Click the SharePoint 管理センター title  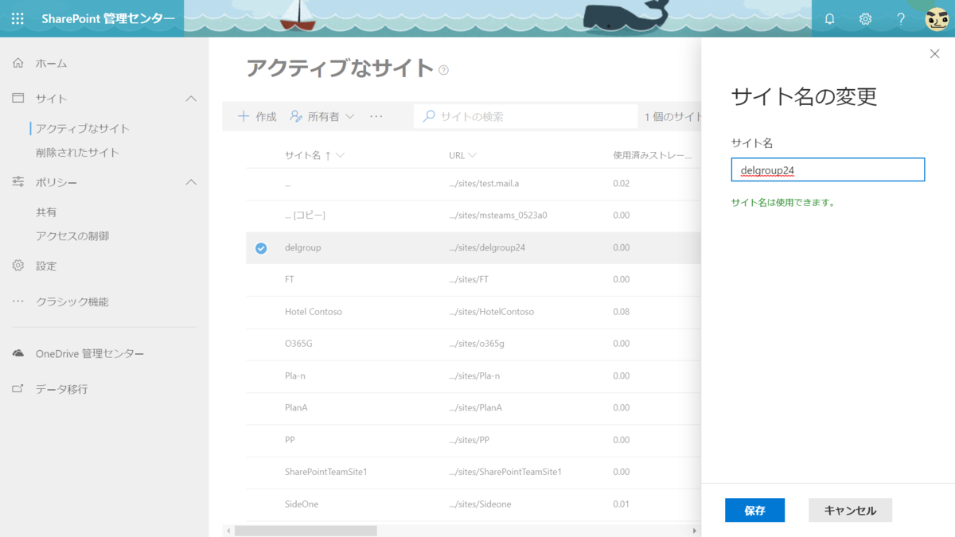point(108,18)
